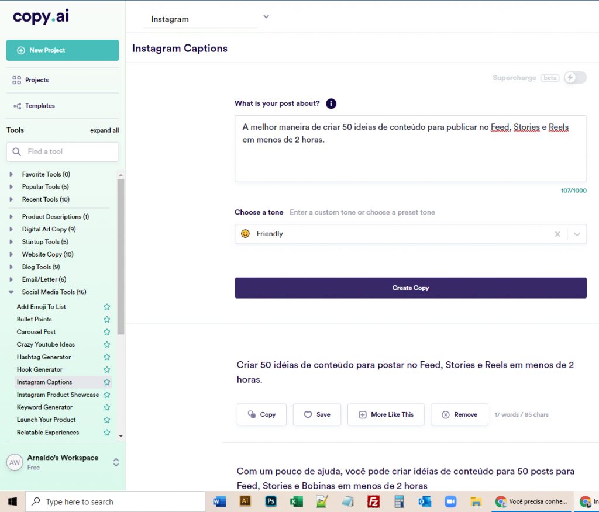Star the Instagram Captions tool

click(x=107, y=382)
